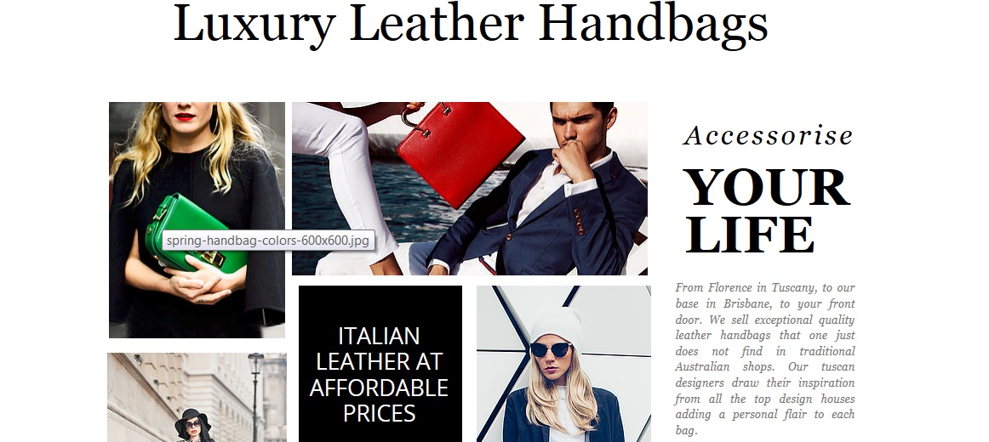989x442 pixels.
Task: Click the blonde woman's red lips
Action: coord(185,116)
